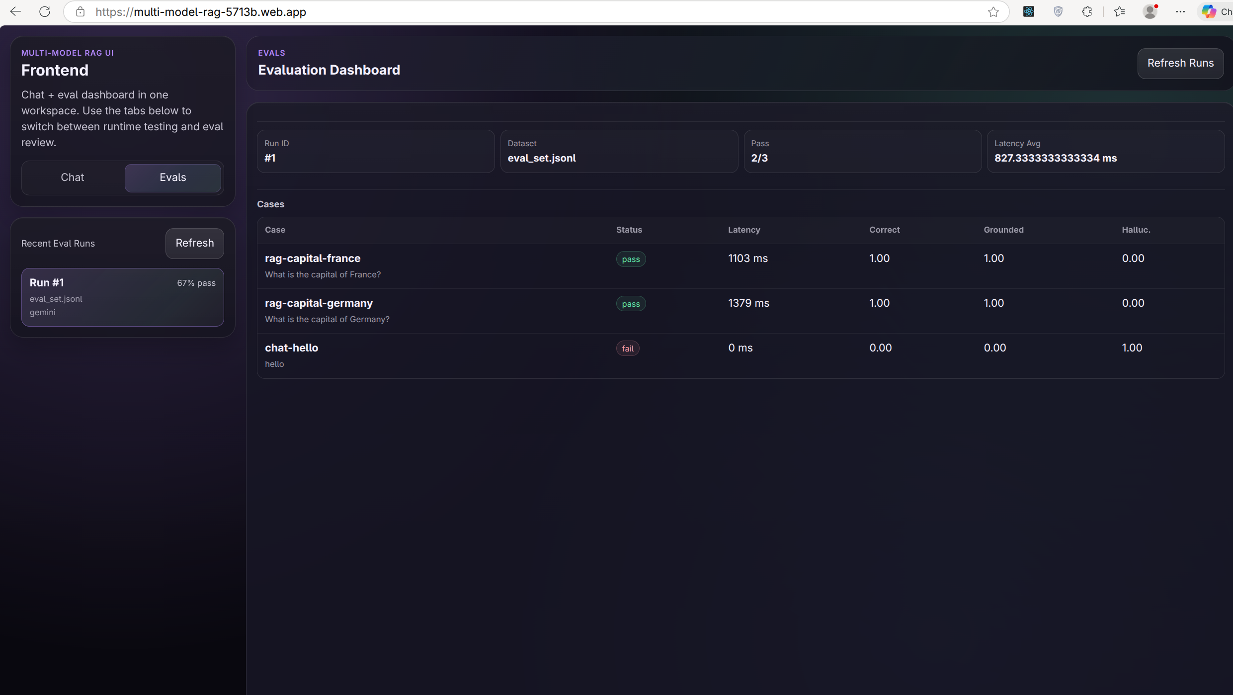Screen dimensions: 1233x695
Task: Click the Case column header
Action: [275, 230]
